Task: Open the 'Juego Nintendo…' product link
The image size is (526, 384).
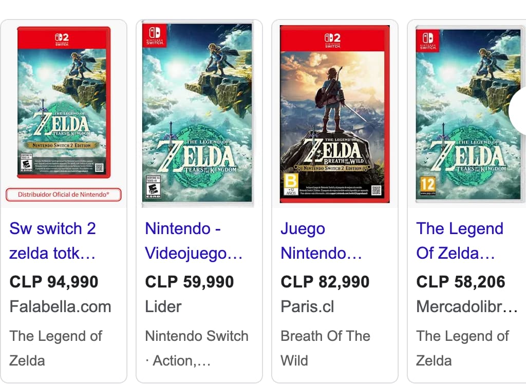Action: tap(321, 241)
